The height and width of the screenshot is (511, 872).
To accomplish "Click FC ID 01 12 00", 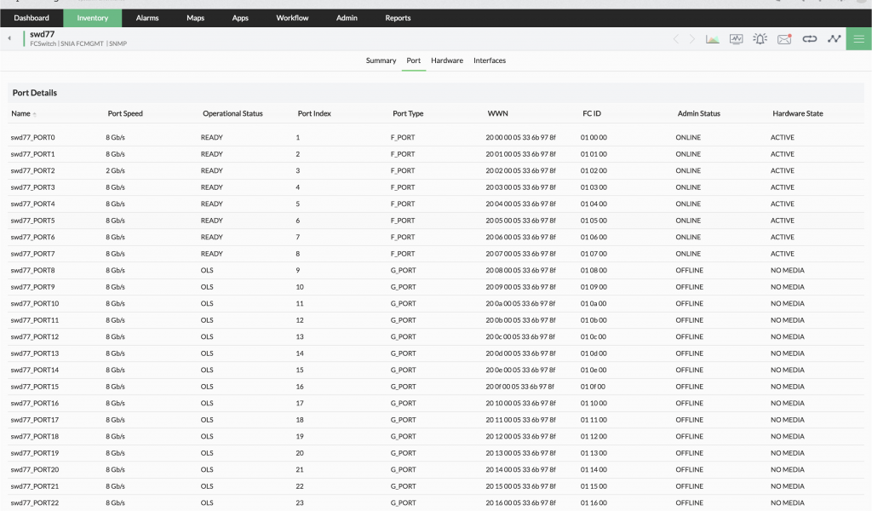I will tap(594, 437).
